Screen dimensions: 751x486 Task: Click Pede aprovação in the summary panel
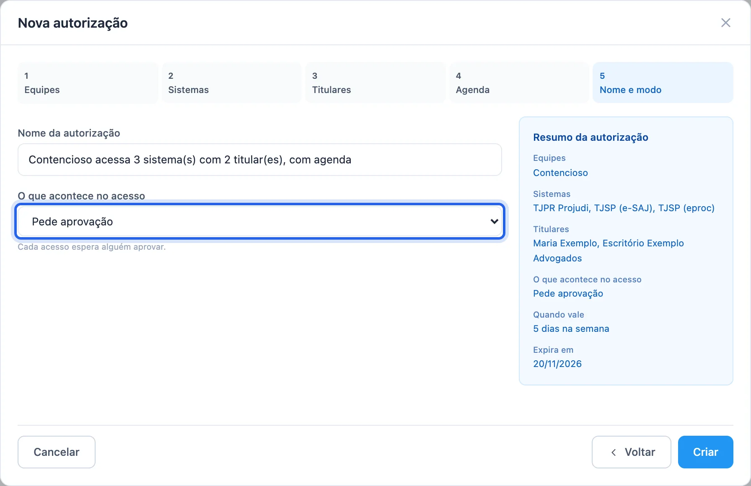(x=568, y=293)
